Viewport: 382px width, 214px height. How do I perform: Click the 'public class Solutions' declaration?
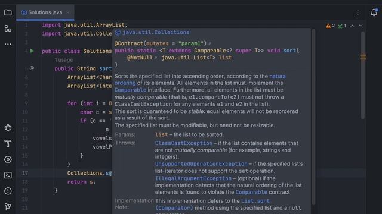click(77, 51)
